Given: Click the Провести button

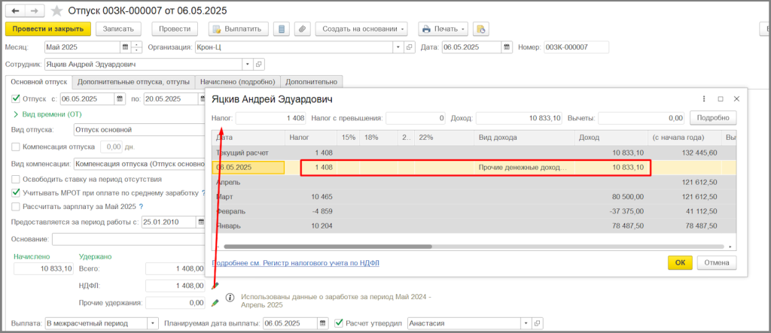Looking at the screenshot, I should pos(175,29).
